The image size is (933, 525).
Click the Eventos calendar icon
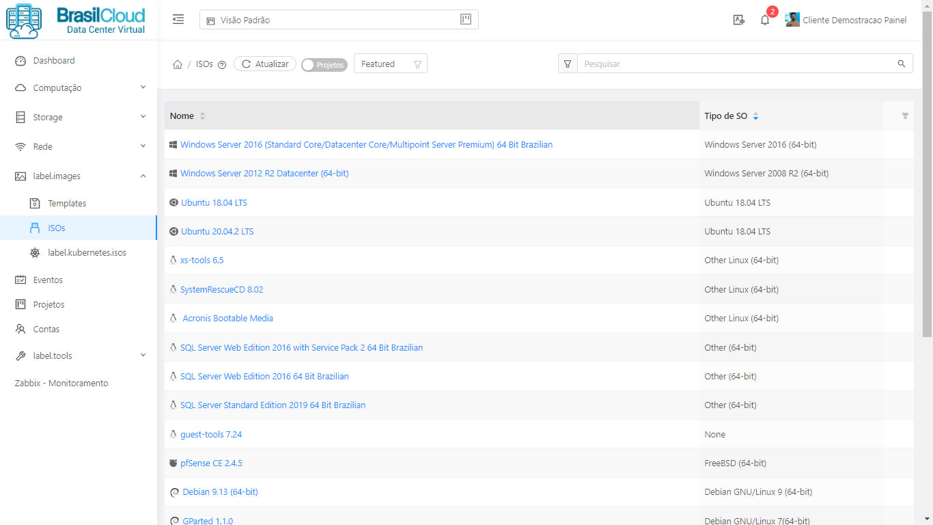[x=20, y=280]
